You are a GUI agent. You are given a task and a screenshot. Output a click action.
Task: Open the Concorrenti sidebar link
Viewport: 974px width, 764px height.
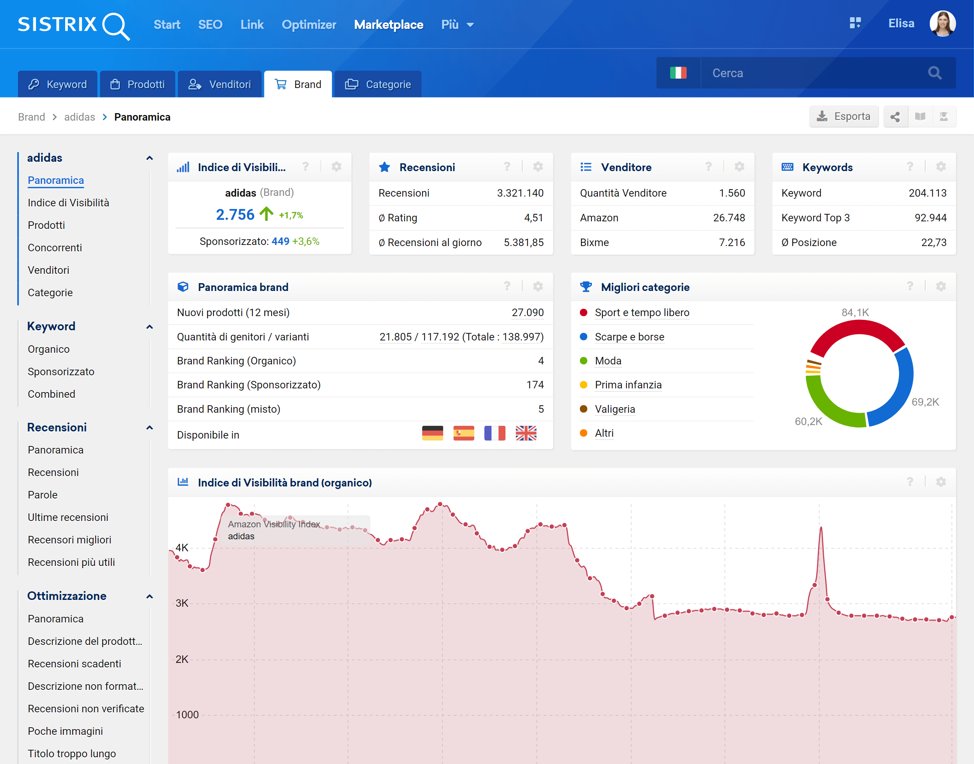55,247
